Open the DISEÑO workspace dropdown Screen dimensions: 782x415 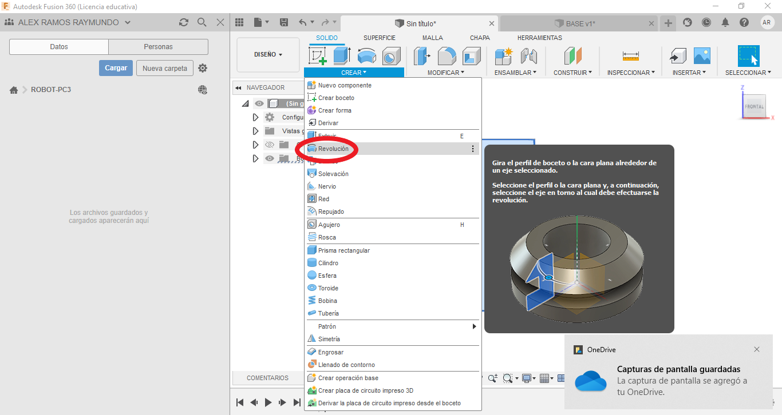point(268,55)
